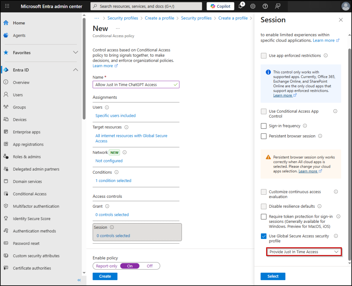
Task: Click the feedback icon in header
Action: point(278,7)
